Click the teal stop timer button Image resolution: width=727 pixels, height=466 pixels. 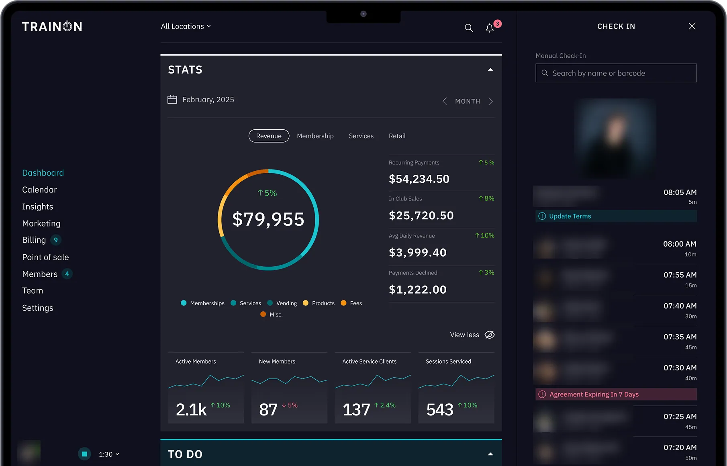tap(84, 454)
